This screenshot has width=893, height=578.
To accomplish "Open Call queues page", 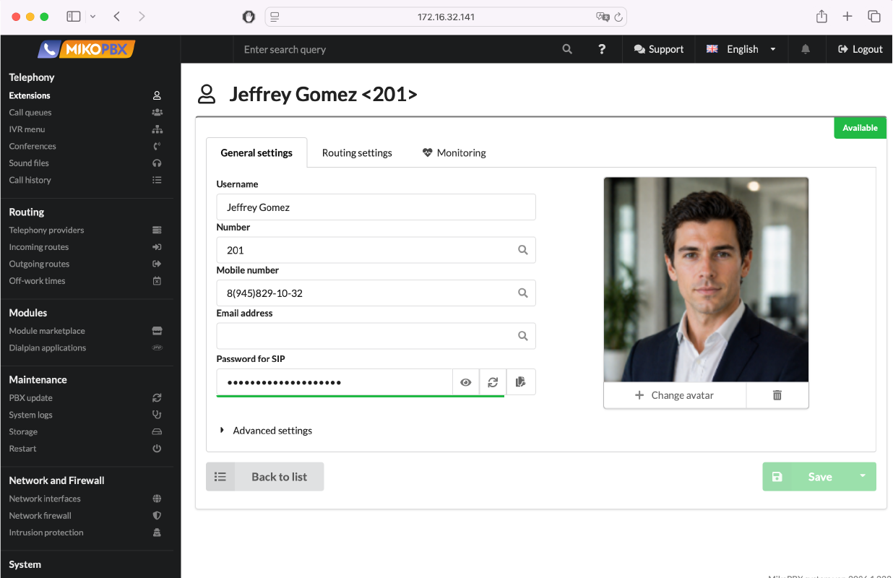I will [x=30, y=112].
